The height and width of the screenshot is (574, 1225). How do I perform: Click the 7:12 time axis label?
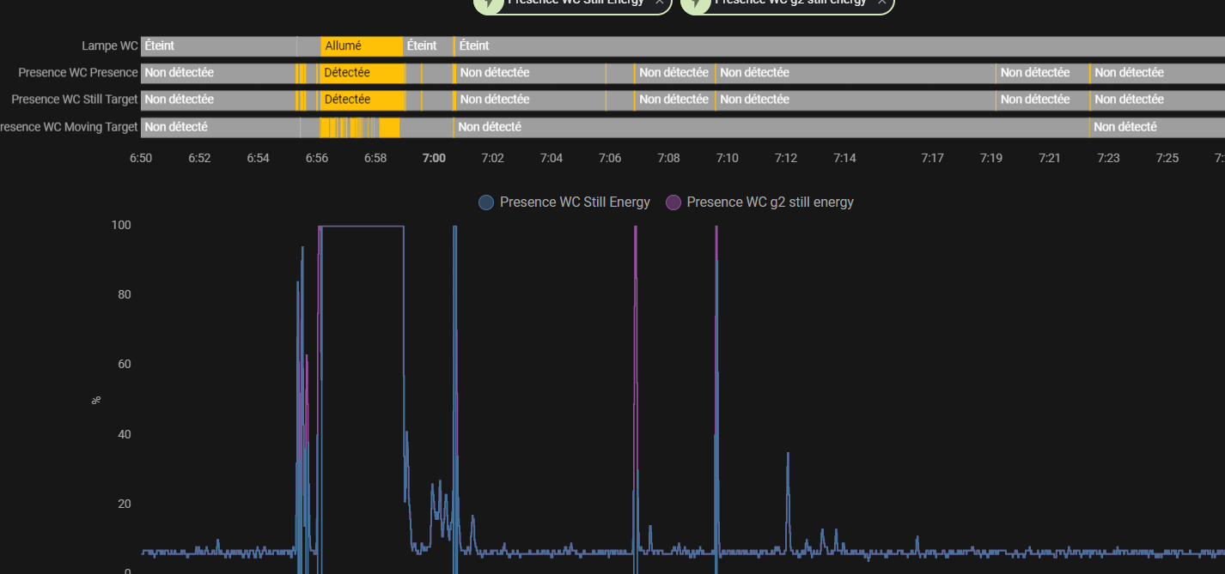[x=786, y=158]
